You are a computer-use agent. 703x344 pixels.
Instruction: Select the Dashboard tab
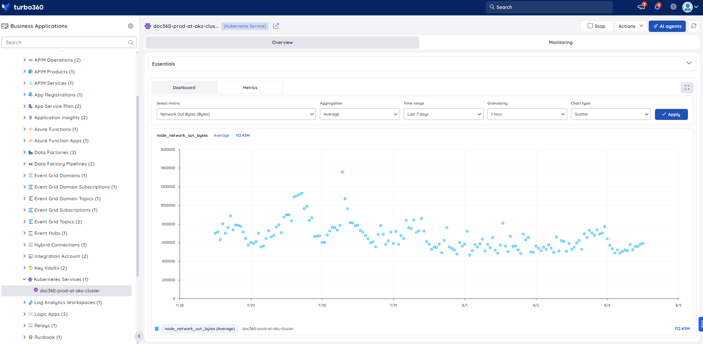[x=184, y=88]
